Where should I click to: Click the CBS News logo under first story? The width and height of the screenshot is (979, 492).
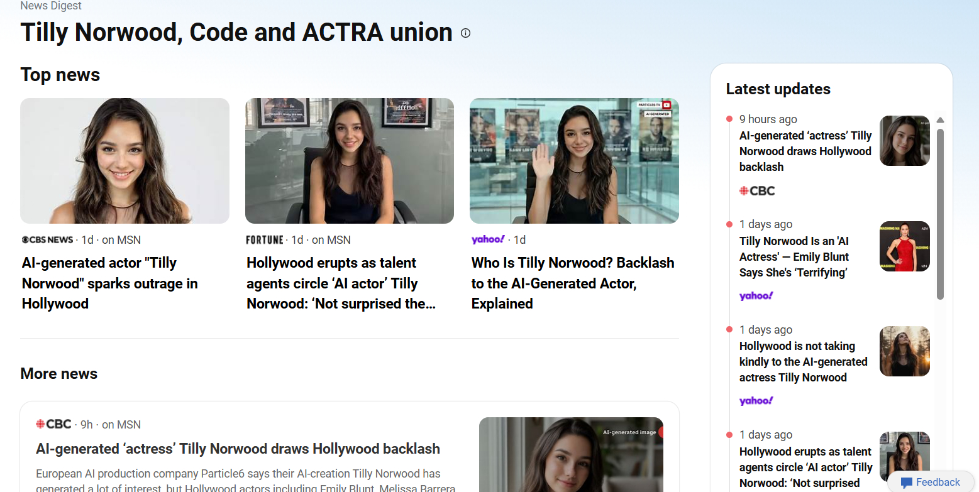(48, 240)
